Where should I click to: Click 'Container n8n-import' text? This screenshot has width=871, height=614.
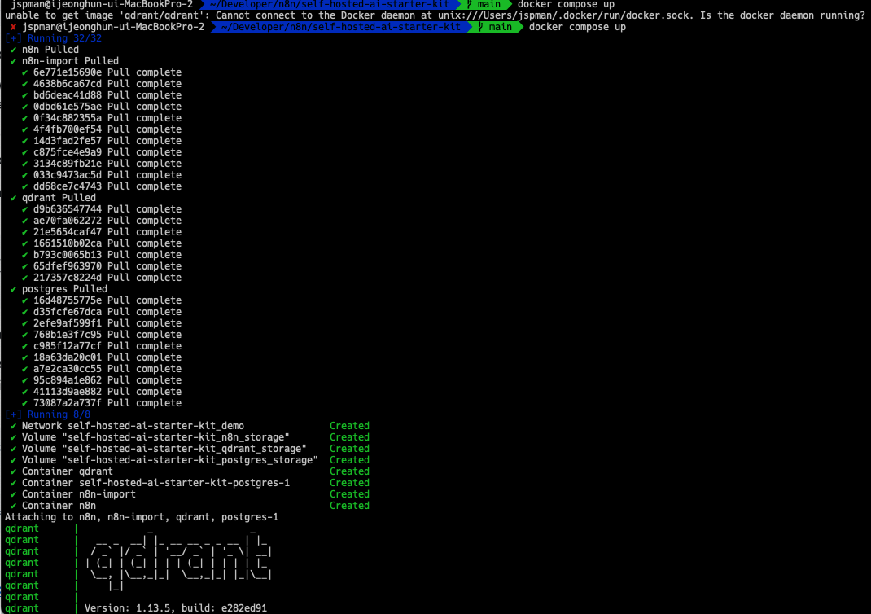pos(78,494)
